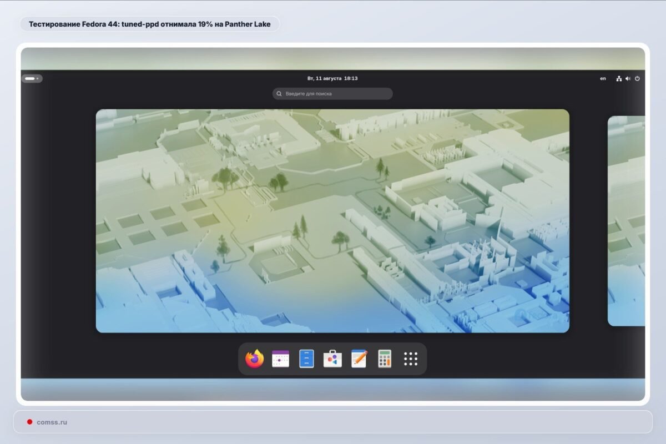
Task: Click the volume speaker icon
Action: (628, 79)
